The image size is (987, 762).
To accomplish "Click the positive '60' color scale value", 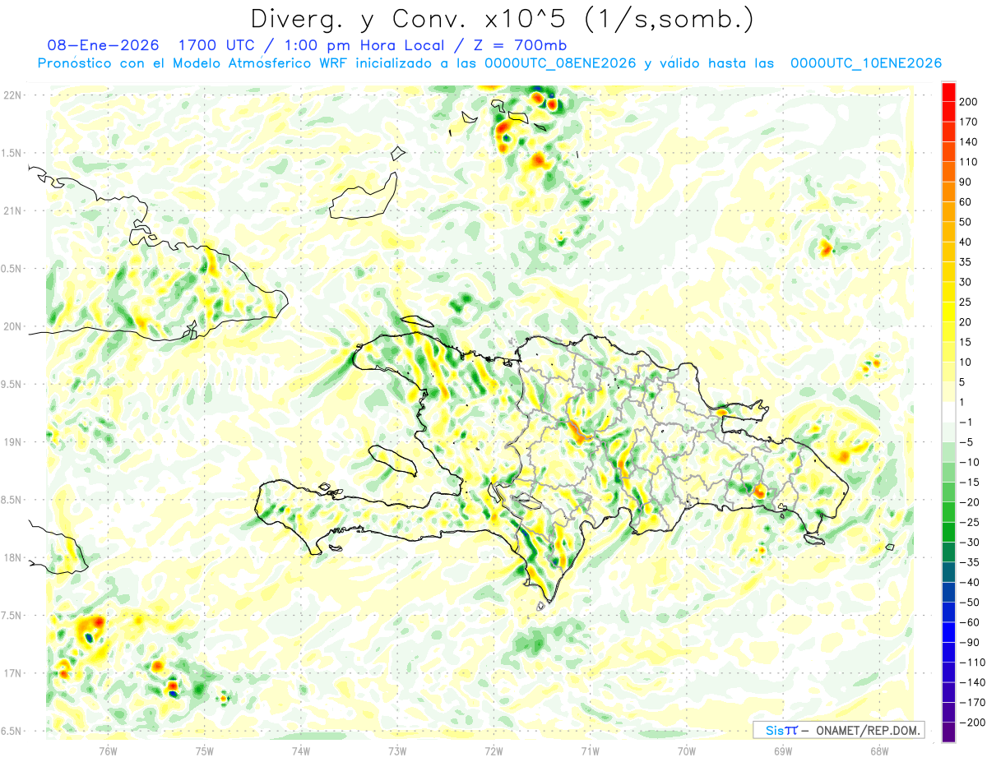I will tap(966, 202).
